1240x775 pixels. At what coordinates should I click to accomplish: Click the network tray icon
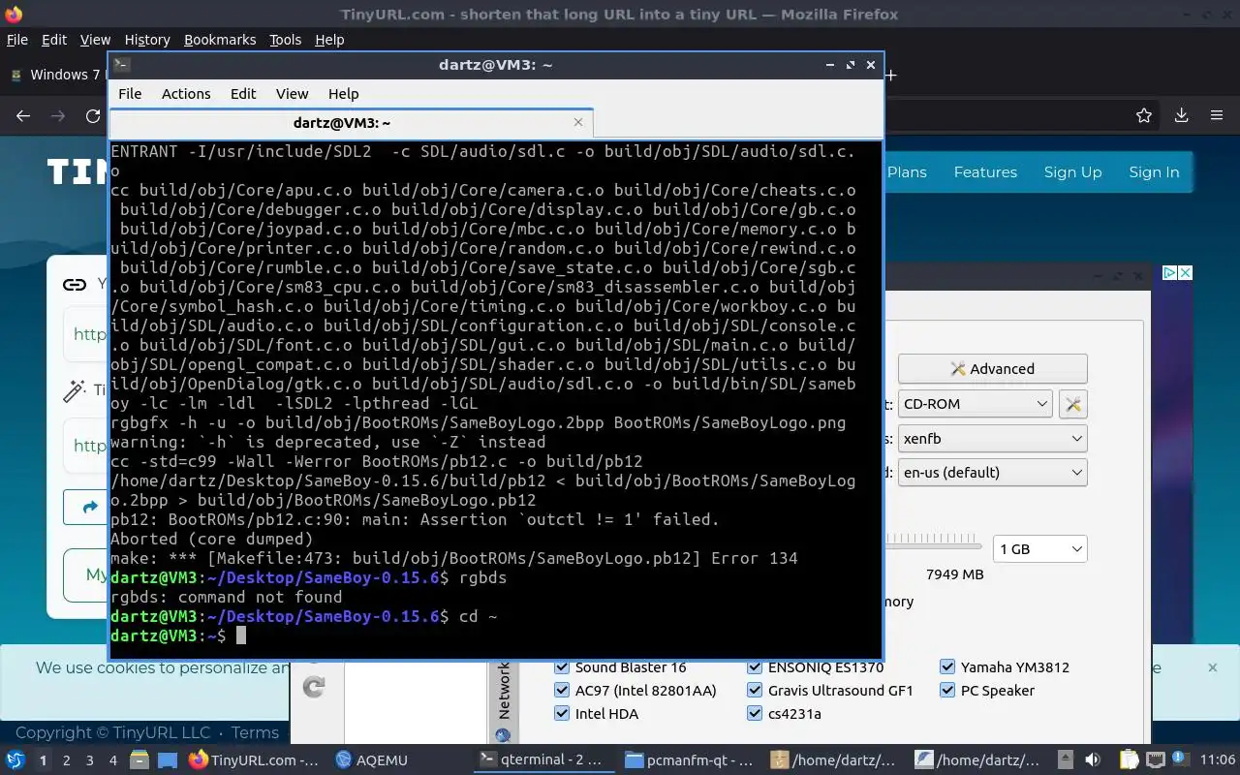(1155, 760)
